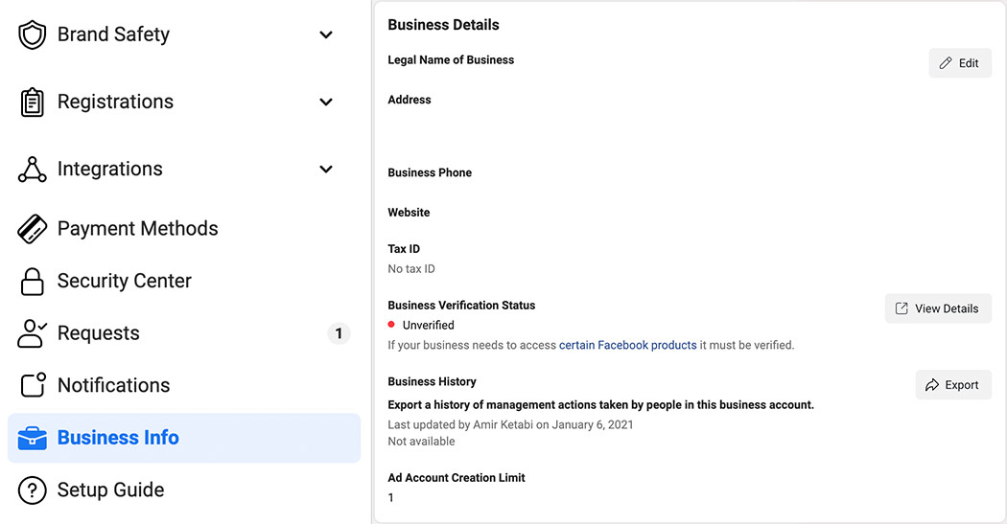Click the Integrations triangle nodes icon
The image size is (1007, 524).
pyautogui.click(x=32, y=170)
